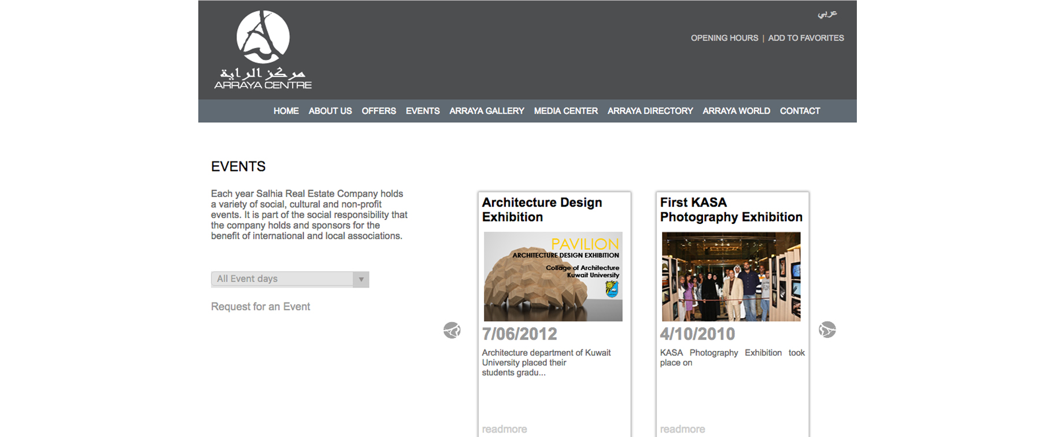
Task: Open Architecture Design Exhibition title
Action: pyautogui.click(x=542, y=210)
